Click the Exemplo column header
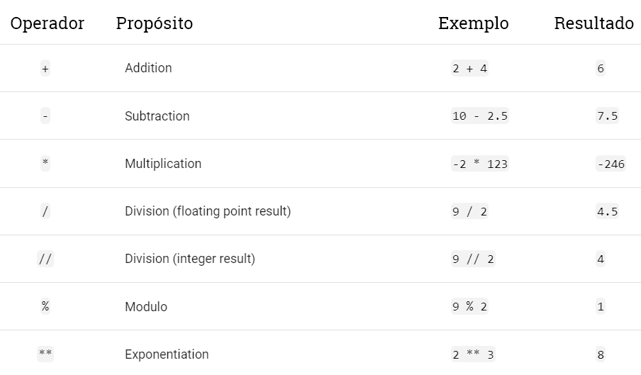The width and height of the screenshot is (641, 375). coord(473,23)
